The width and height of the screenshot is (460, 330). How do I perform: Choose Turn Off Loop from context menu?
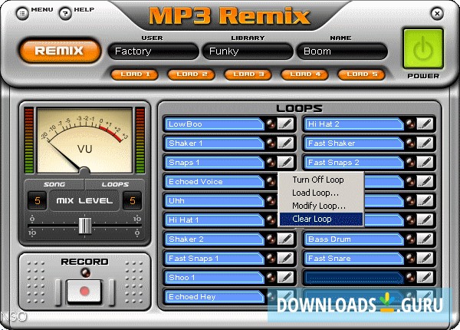(321, 180)
